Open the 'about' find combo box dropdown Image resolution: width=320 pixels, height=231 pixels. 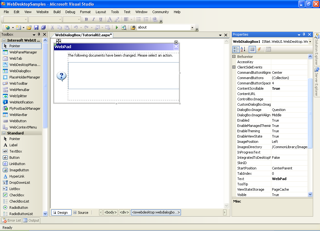pos(192,28)
